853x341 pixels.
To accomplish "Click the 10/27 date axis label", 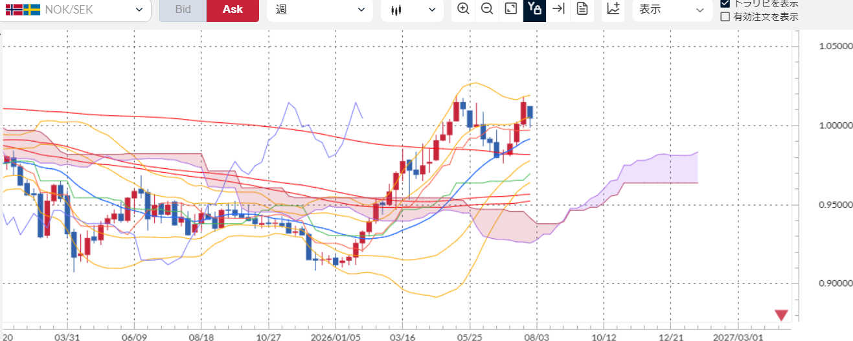I will [x=268, y=337].
